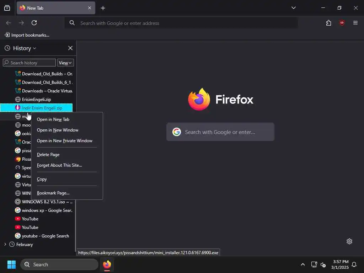
Task: Go forward with the forward arrow
Action: click(21, 23)
